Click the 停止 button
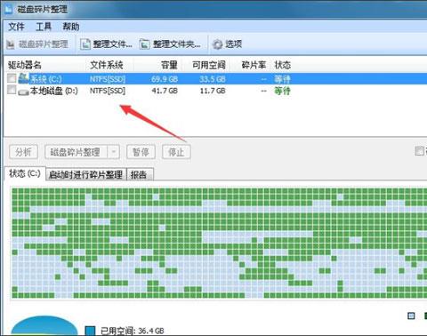The image size is (427, 336). (x=176, y=152)
